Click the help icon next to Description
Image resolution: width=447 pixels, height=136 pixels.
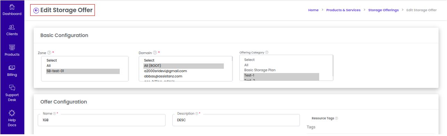pyautogui.click(x=197, y=114)
